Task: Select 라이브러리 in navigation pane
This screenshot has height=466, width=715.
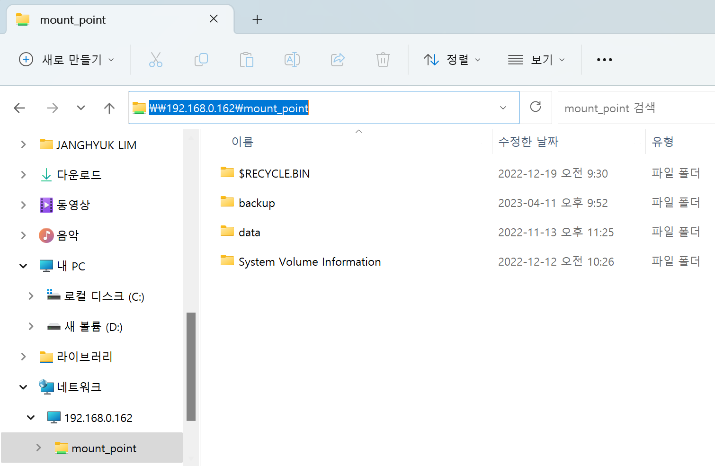Action: [x=85, y=357]
